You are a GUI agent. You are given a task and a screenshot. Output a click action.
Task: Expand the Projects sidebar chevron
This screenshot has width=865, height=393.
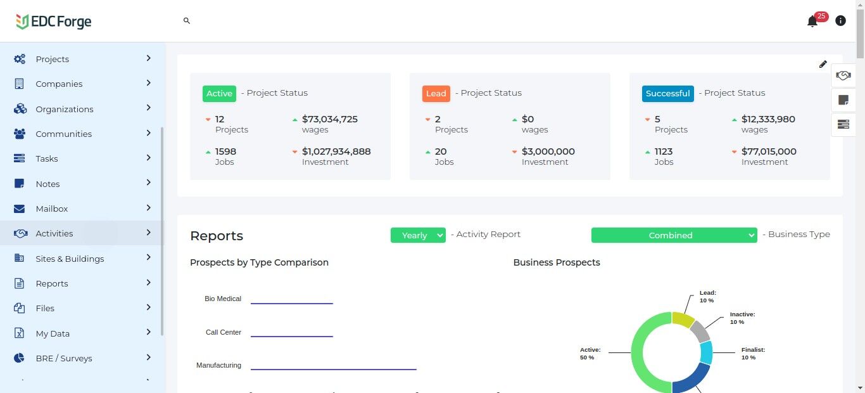[x=148, y=58]
